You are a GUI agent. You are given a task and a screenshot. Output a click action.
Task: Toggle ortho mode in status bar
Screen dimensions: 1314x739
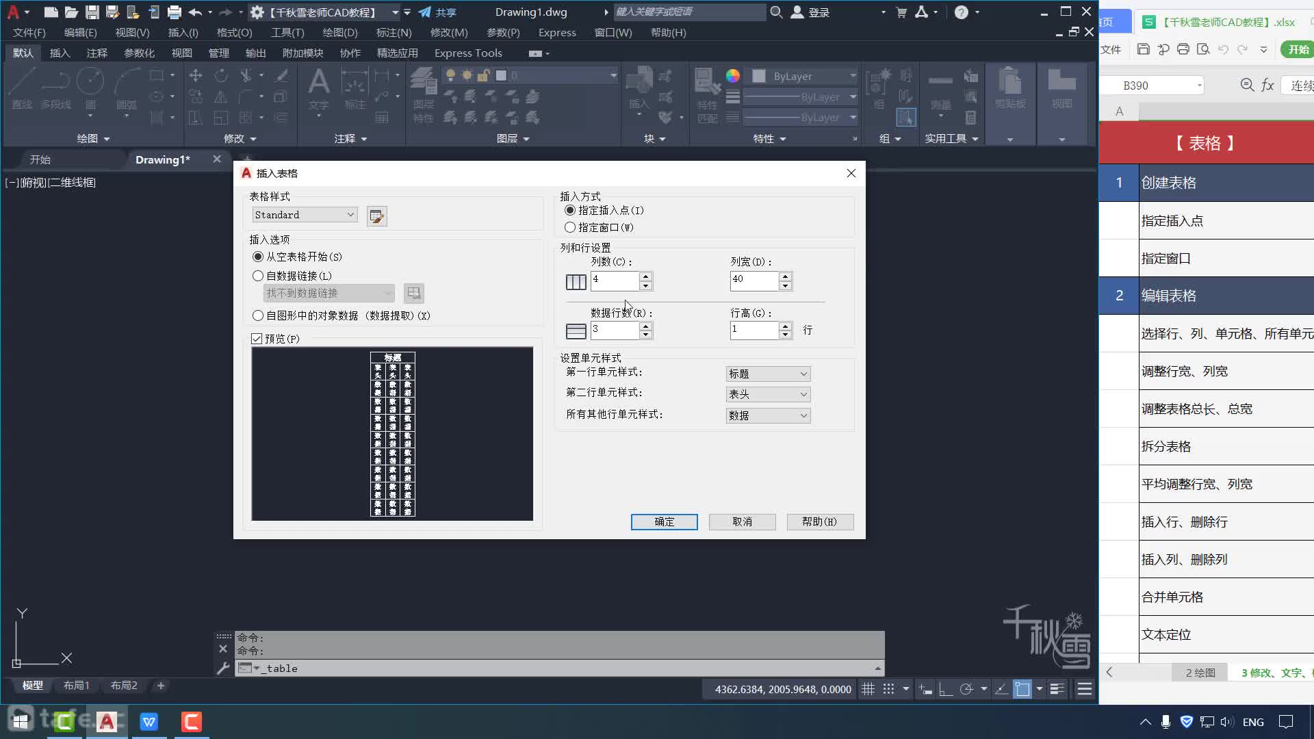(x=946, y=689)
